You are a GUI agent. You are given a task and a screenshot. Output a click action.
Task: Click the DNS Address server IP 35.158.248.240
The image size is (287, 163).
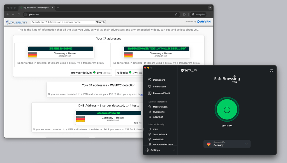click(108, 113)
